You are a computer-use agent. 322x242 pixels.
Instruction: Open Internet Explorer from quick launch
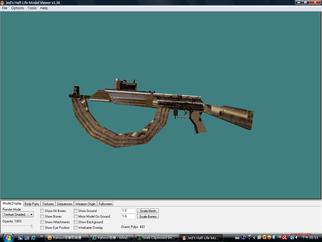coord(33,238)
